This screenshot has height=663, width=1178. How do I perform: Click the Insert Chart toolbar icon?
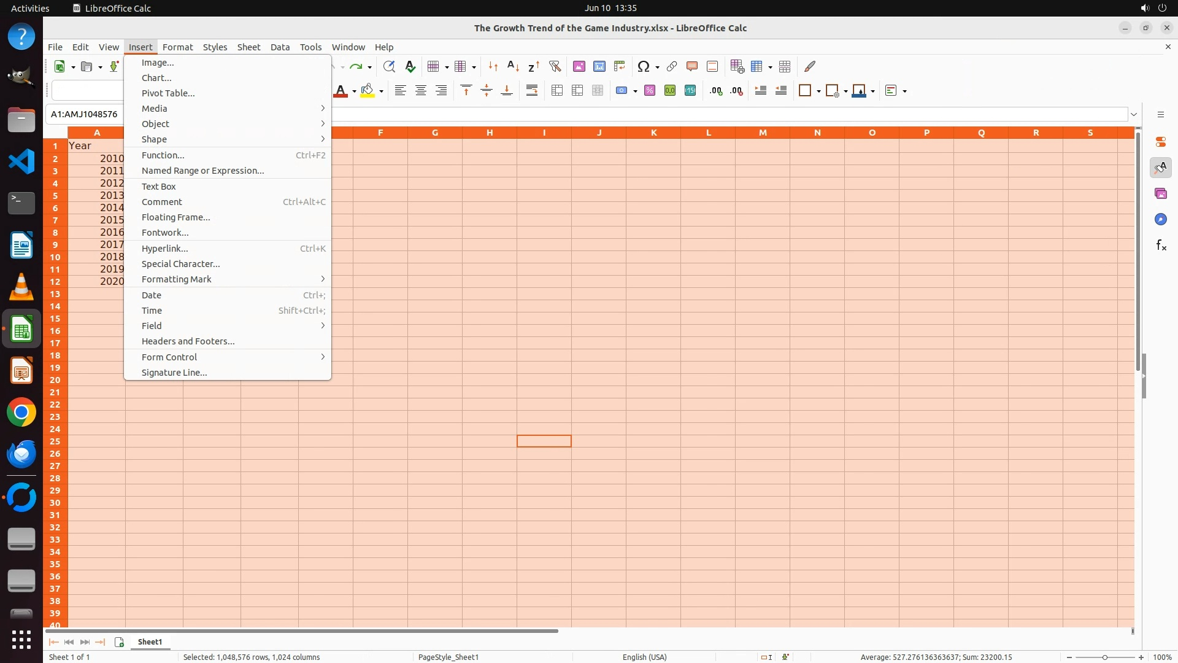(599, 66)
